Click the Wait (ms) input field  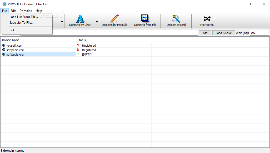point(259,33)
